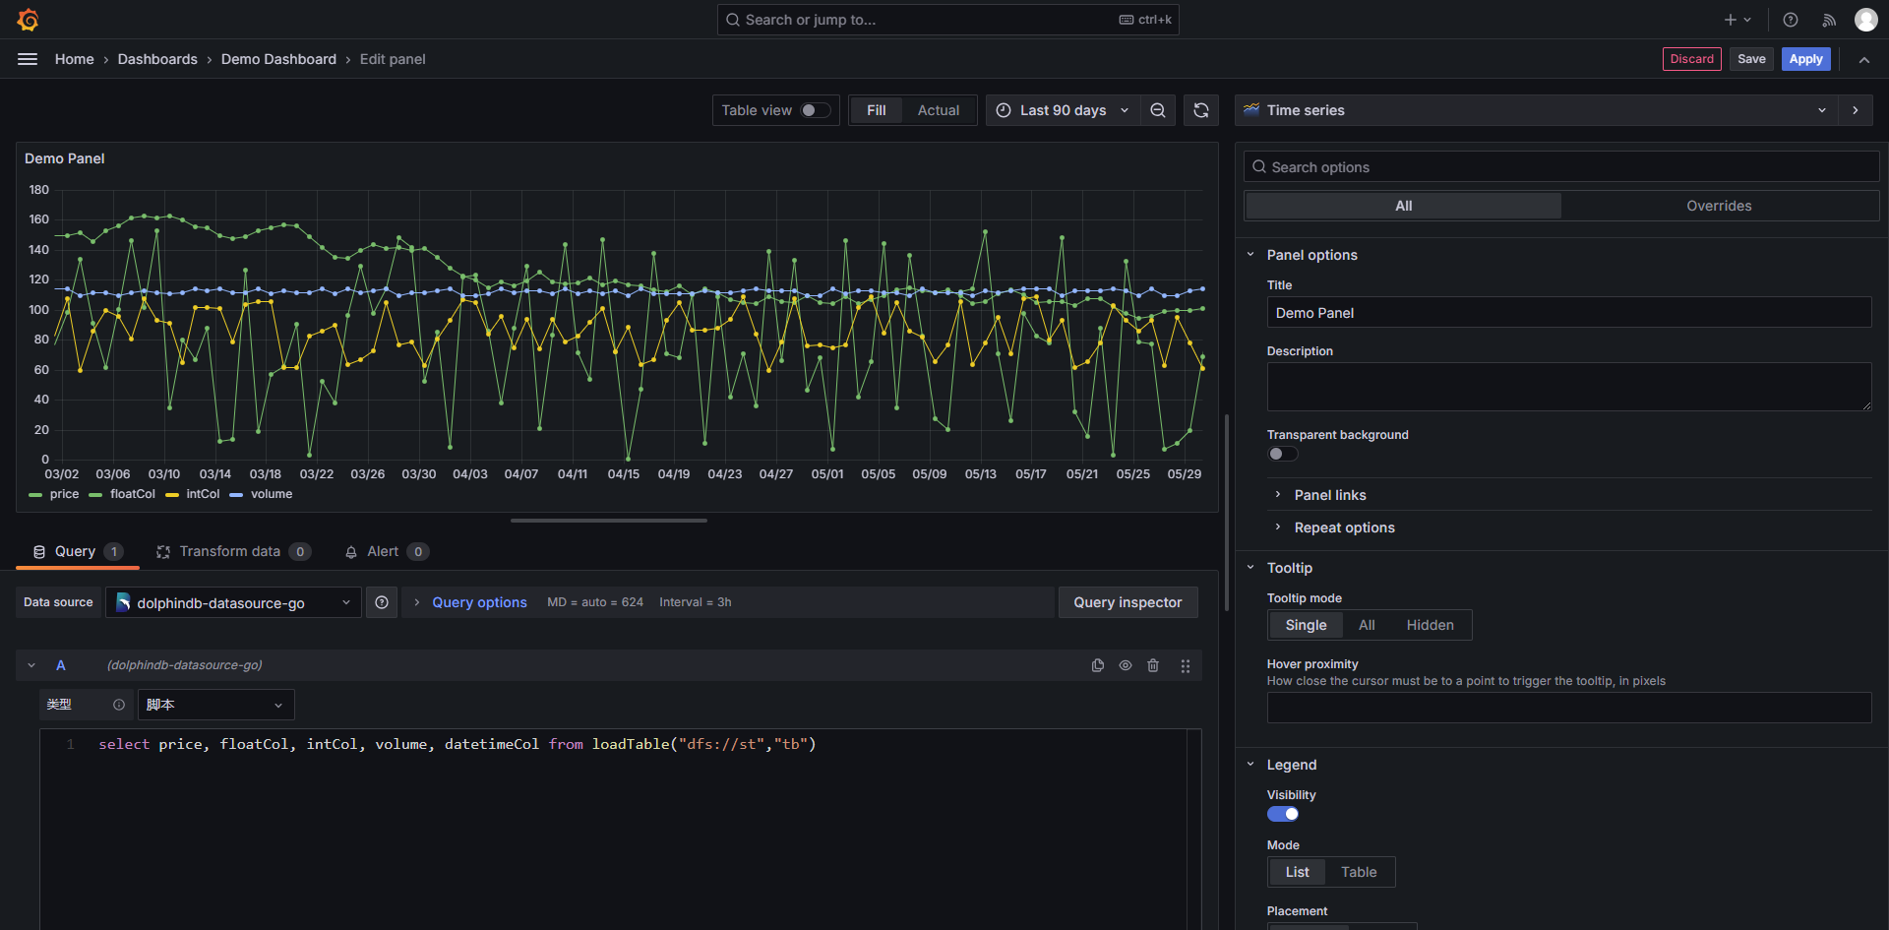Refresh the dashboard panel data
Image resolution: width=1889 pixels, height=930 pixels.
pyautogui.click(x=1200, y=110)
